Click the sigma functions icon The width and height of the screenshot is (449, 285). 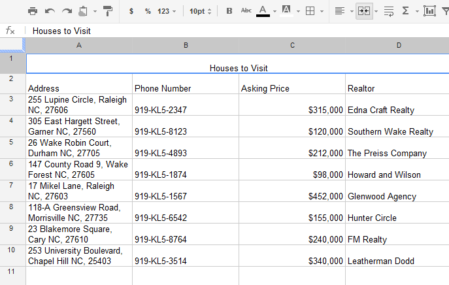pos(405,11)
